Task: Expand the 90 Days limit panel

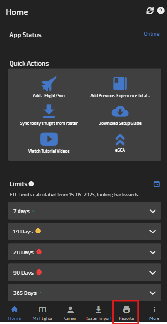Action: [85, 272]
